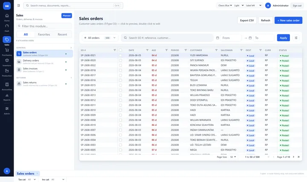The width and height of the screenshot is (307, 182).
Task: Click the To date field
Action: [x=264, y=38]
